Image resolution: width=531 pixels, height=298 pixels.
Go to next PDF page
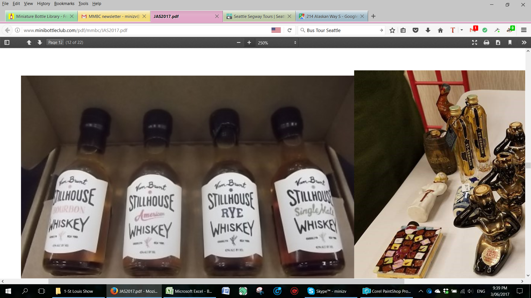pos(40,42)
